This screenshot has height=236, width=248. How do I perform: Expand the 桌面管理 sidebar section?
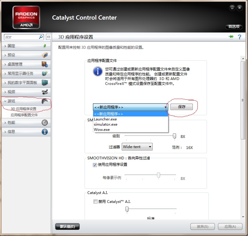[x=26, y=64]
